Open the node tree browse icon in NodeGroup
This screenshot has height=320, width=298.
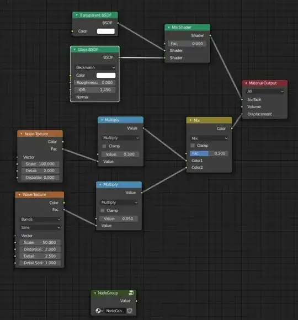[x=99, y=311]
